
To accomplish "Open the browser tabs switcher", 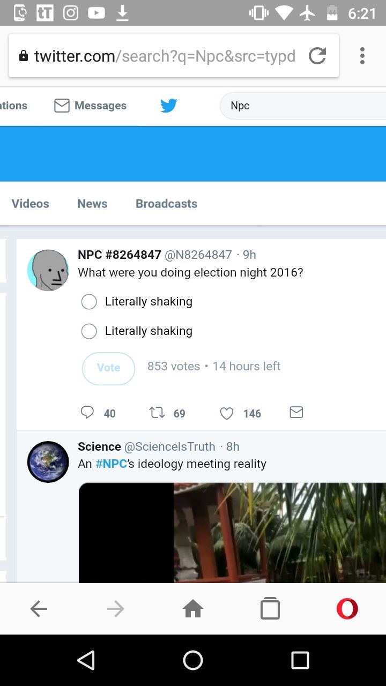I will [x=270, y=609].
